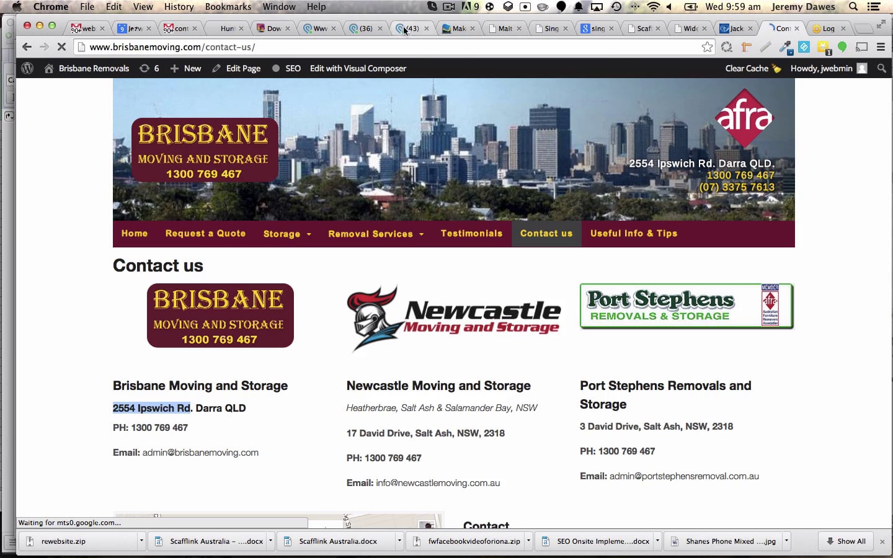The height and width of the screenshot is (558, 893).
Task: Open options arrow for rewebsite.zip download
Action: point(141,541)
